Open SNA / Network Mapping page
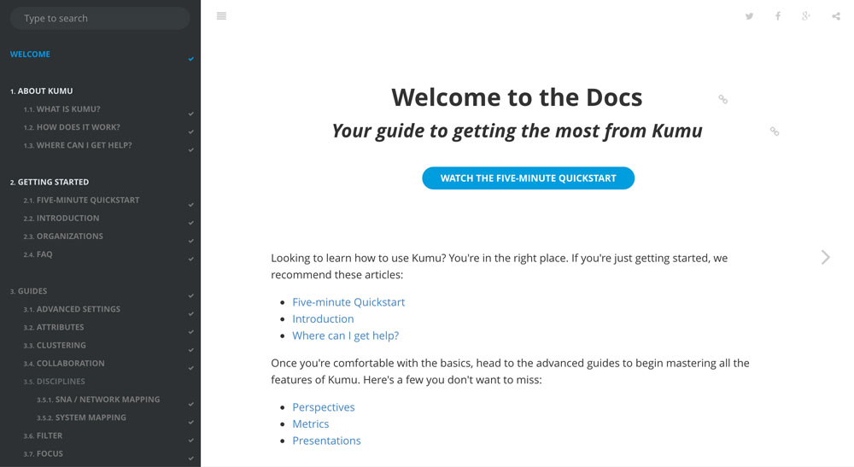854x467 pixels. click(98, 400)
